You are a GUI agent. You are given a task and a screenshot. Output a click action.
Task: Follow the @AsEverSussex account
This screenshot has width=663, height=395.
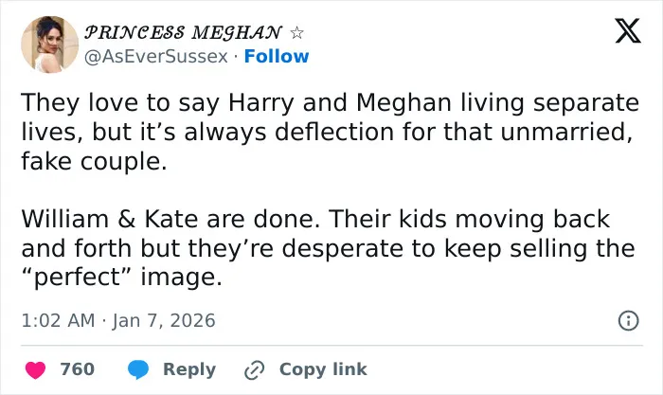pyautogui.click(x=277, y=56)
